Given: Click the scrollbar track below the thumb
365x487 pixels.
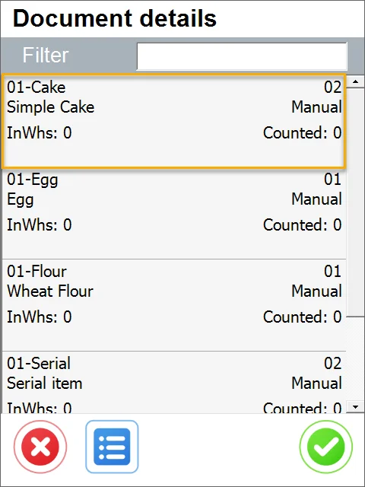Looking at the screenshot, I should pos(355,358).
